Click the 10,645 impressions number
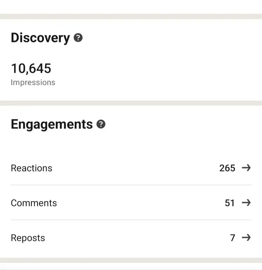This screenshot has height=270, width=262. click(x=31, y=68)
